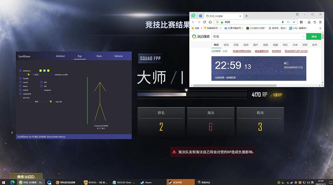Image resolution: width=333 pixels, height=185 pixels.
Task: Open the 时钟图片 suggested link
Action: coord(276,51)
